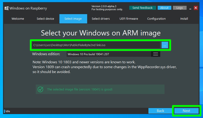Viewport: 203px width, 118px height.
Task: Click the Send feedback button
Action: click(142, 8)
